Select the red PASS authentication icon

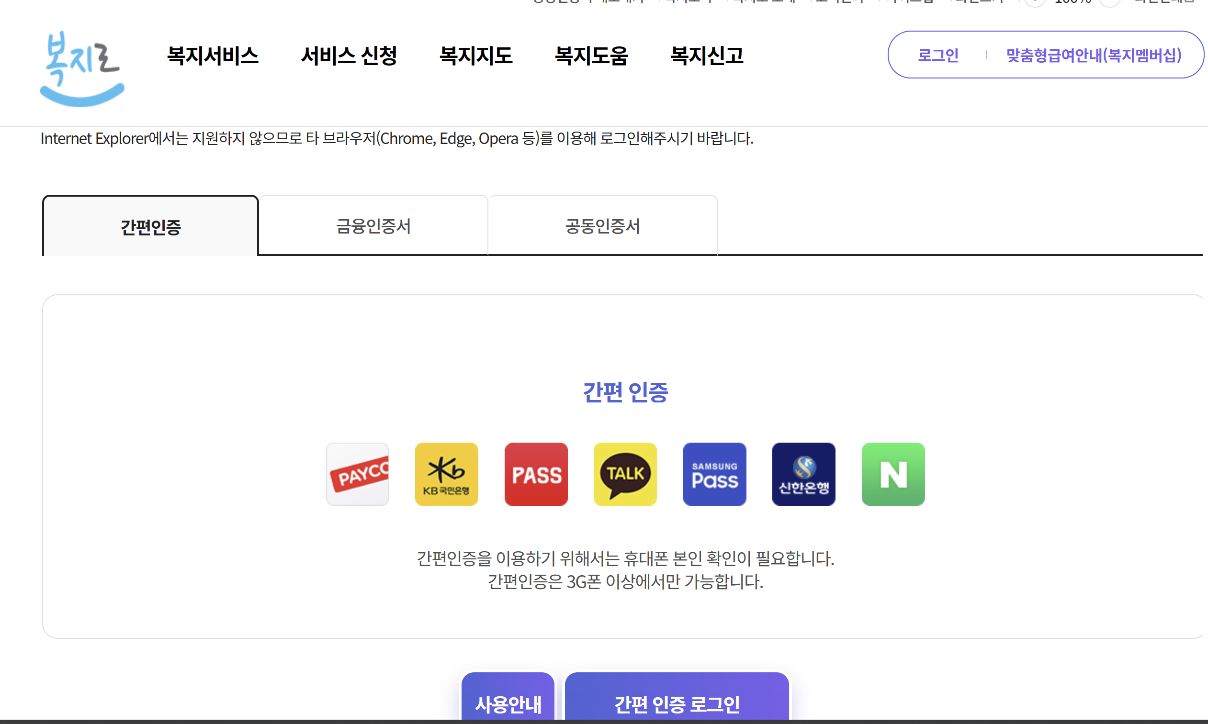[x=535, y=474]
